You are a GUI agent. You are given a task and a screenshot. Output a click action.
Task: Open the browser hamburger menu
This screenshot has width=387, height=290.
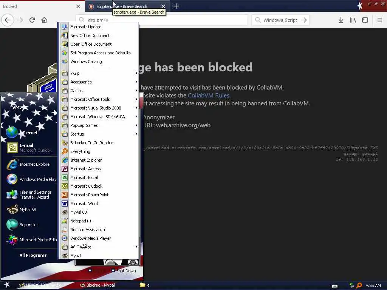(379, 20)
